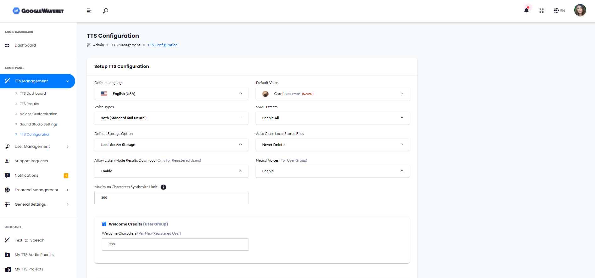Go to Sound Studio Settings
This screenshot has width=595, height=278.
(x=39, y=124)
